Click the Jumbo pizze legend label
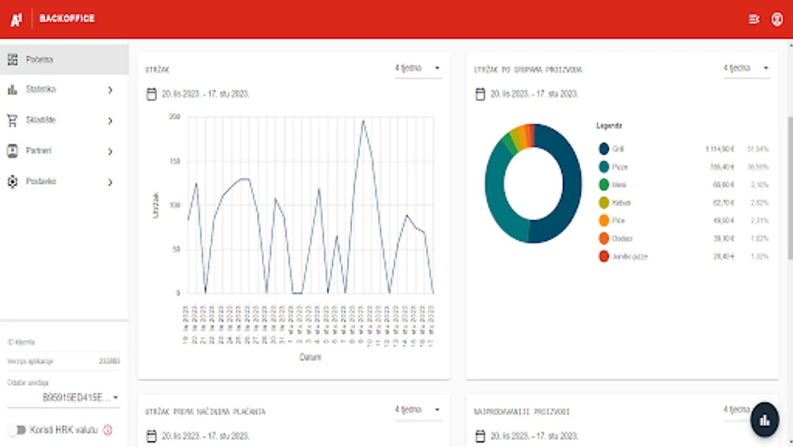This screenshot has height=447, width=793. point(630,256)
